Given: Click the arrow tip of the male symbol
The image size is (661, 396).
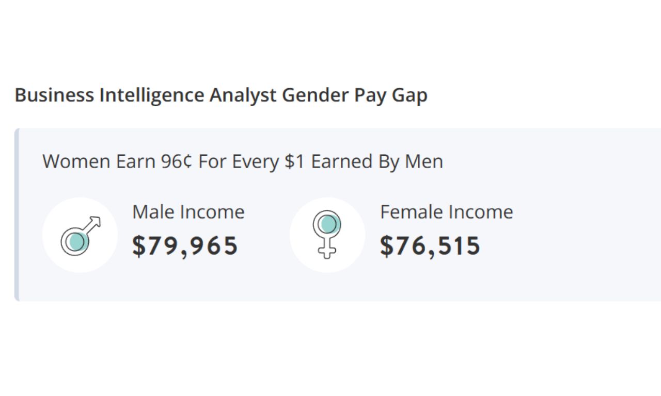Looking at the screenshot, I should (x=96, y=222).
